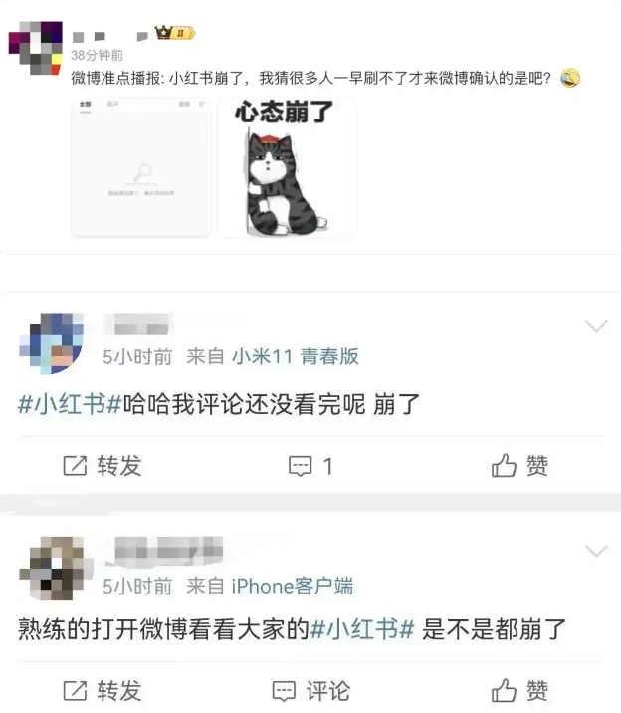
Task: Expand options chevron on the iPhone客户端 post
Action: coord(596,551)
